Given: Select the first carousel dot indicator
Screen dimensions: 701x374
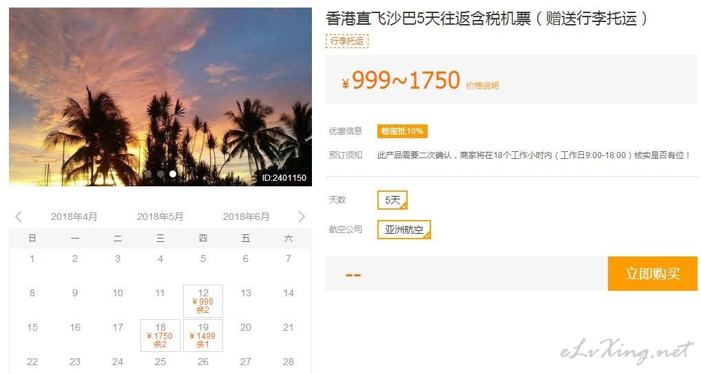Looking at the screenshot, I should click(x=148, y=174).
